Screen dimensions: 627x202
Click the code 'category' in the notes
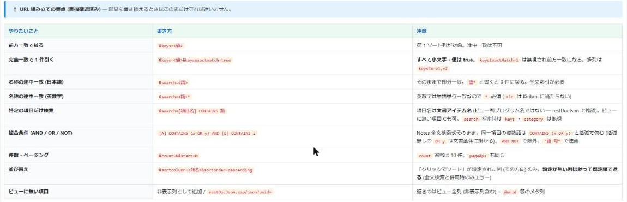click(x=534, y=119)
